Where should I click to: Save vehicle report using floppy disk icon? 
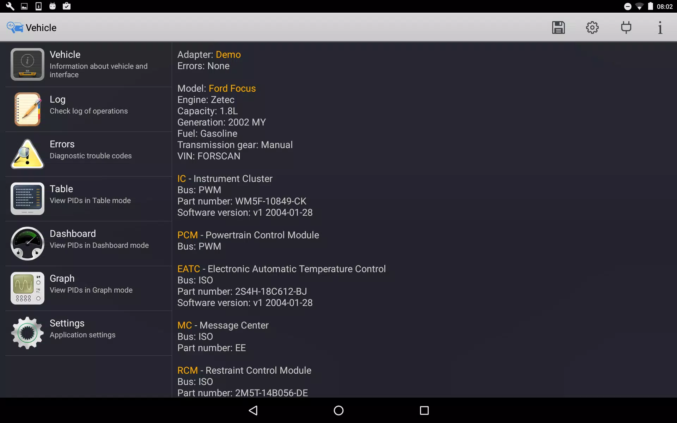coord(558,27)
